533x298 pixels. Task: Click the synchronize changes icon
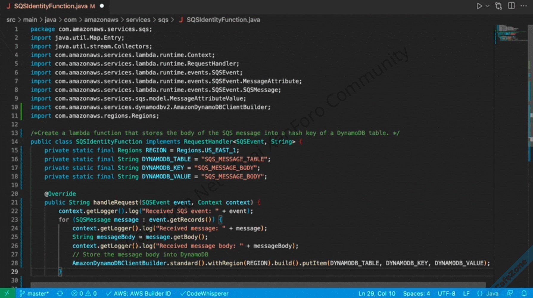(60, 293)
